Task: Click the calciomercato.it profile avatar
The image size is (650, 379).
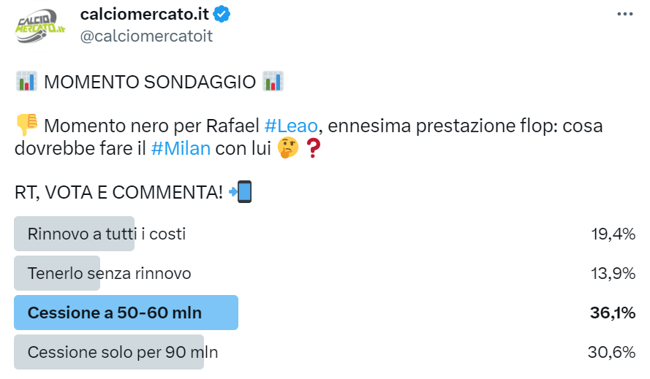Action: tap(41, 27)
